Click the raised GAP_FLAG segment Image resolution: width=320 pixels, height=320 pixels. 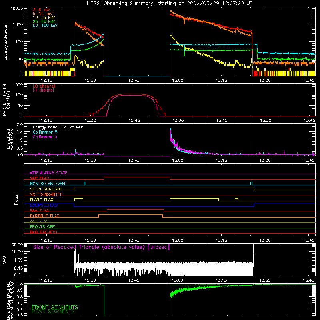coord(137,177)
